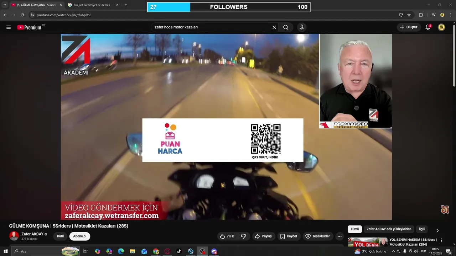456x256 pixels.
Task: Reload the current page
Action: click(22, 15)
